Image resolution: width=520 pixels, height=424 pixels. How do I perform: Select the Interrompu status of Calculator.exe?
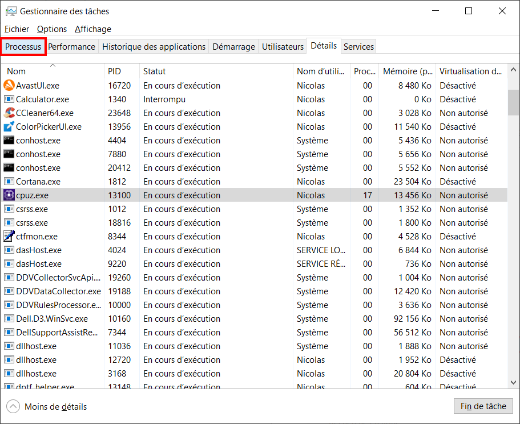[164, 99]
